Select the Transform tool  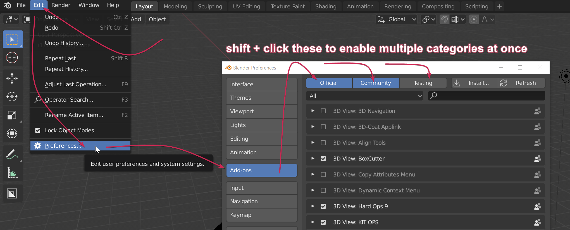(12, 133)
